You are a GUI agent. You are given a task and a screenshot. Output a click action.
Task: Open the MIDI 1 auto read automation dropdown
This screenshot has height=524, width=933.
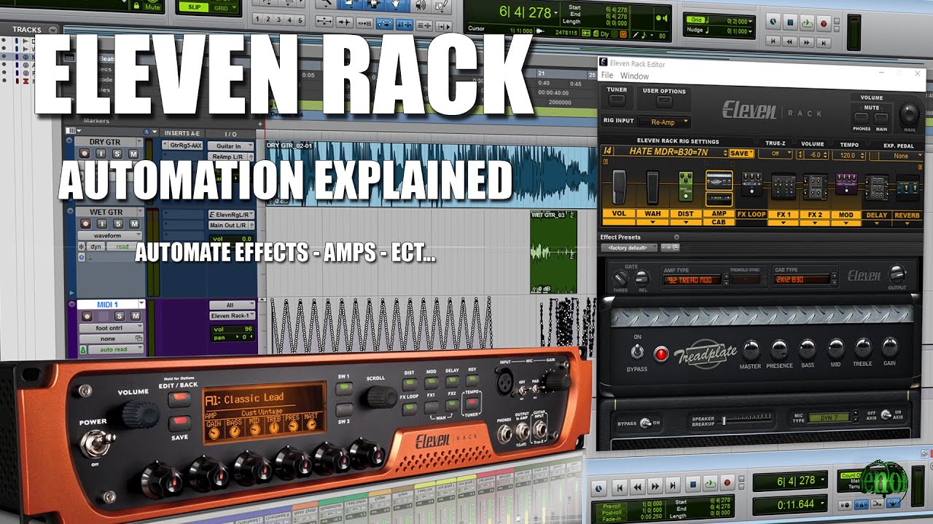(115, 349)
